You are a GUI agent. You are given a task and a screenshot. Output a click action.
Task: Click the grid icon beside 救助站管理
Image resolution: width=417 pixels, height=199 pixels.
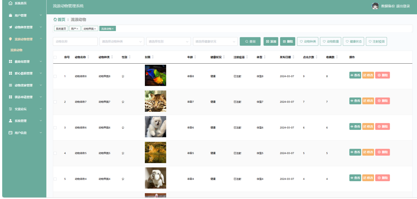click(10, 61)
